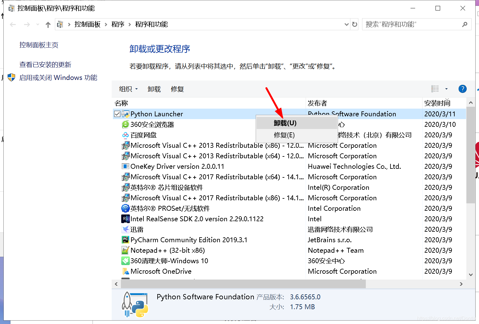Click the back navigation arrow
The height and width of the screenshot is (324, 479).
(x=13, y=24)
